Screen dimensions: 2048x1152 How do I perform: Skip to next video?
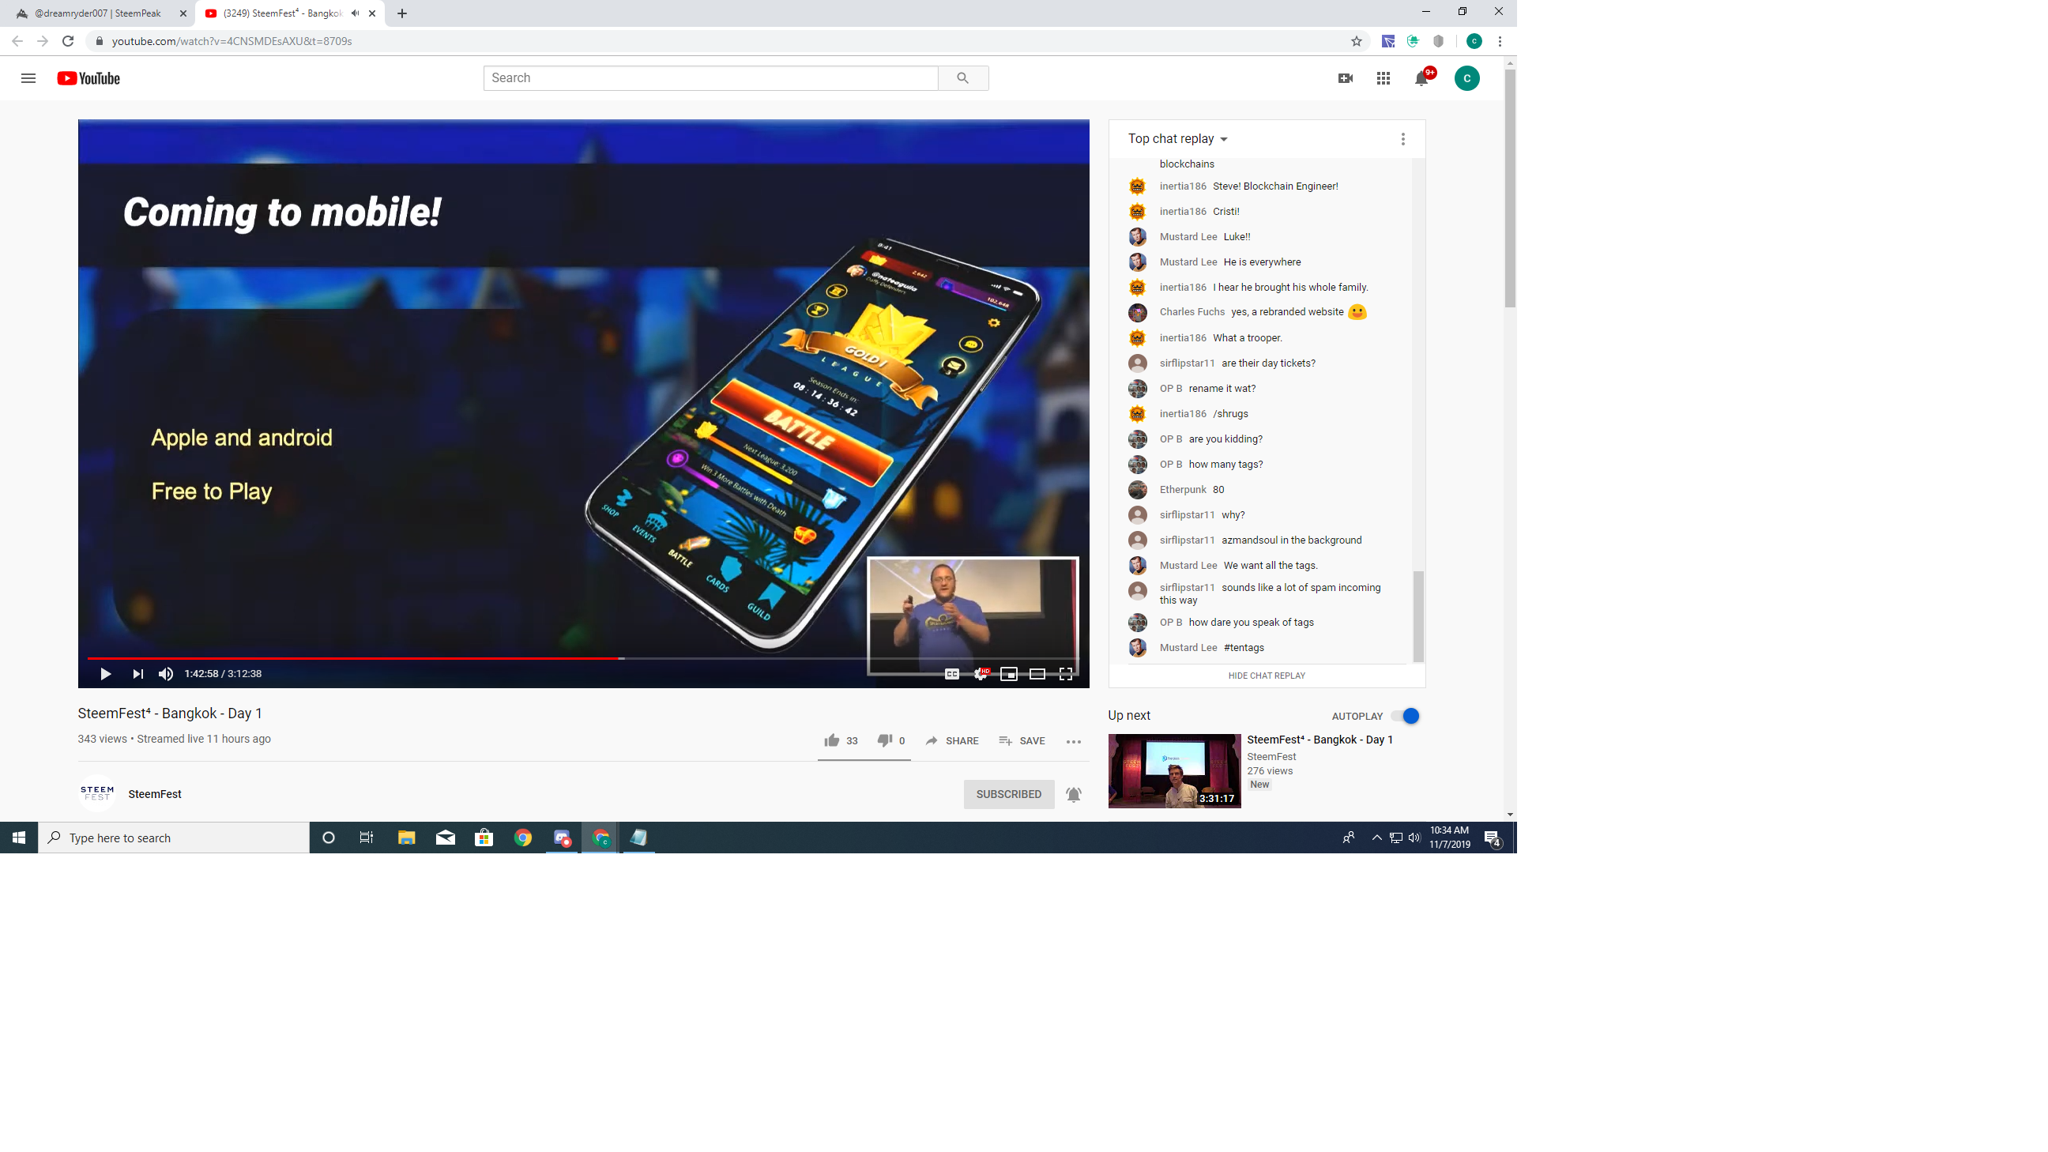(x=137, y=673)
